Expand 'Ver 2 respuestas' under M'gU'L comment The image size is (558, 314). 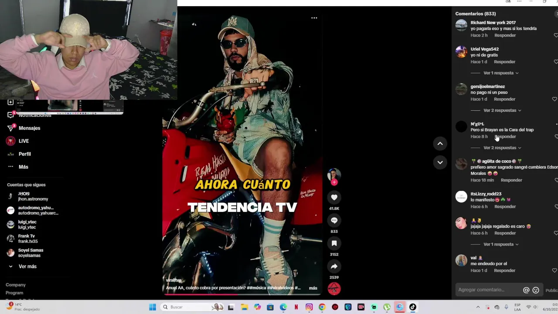click(502, 148)
